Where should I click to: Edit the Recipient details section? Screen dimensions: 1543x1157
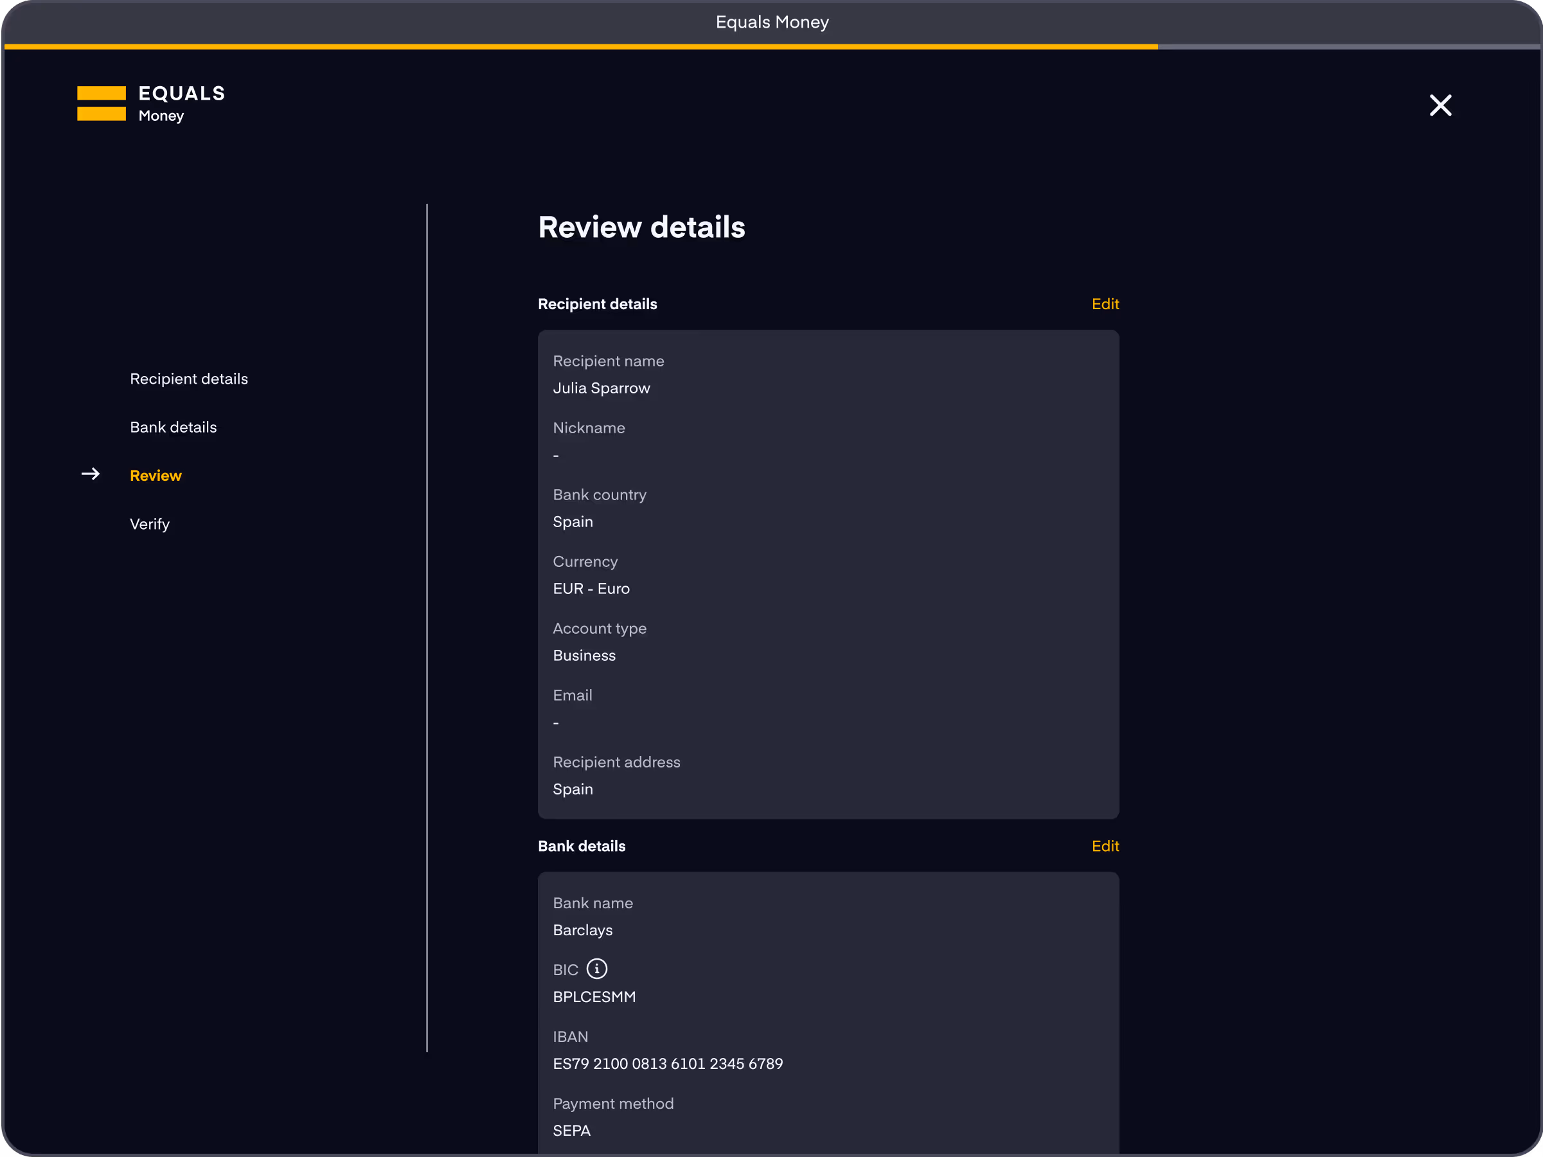pos(1104,304)
